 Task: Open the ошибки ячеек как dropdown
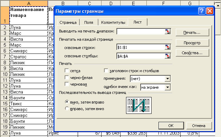167,87
